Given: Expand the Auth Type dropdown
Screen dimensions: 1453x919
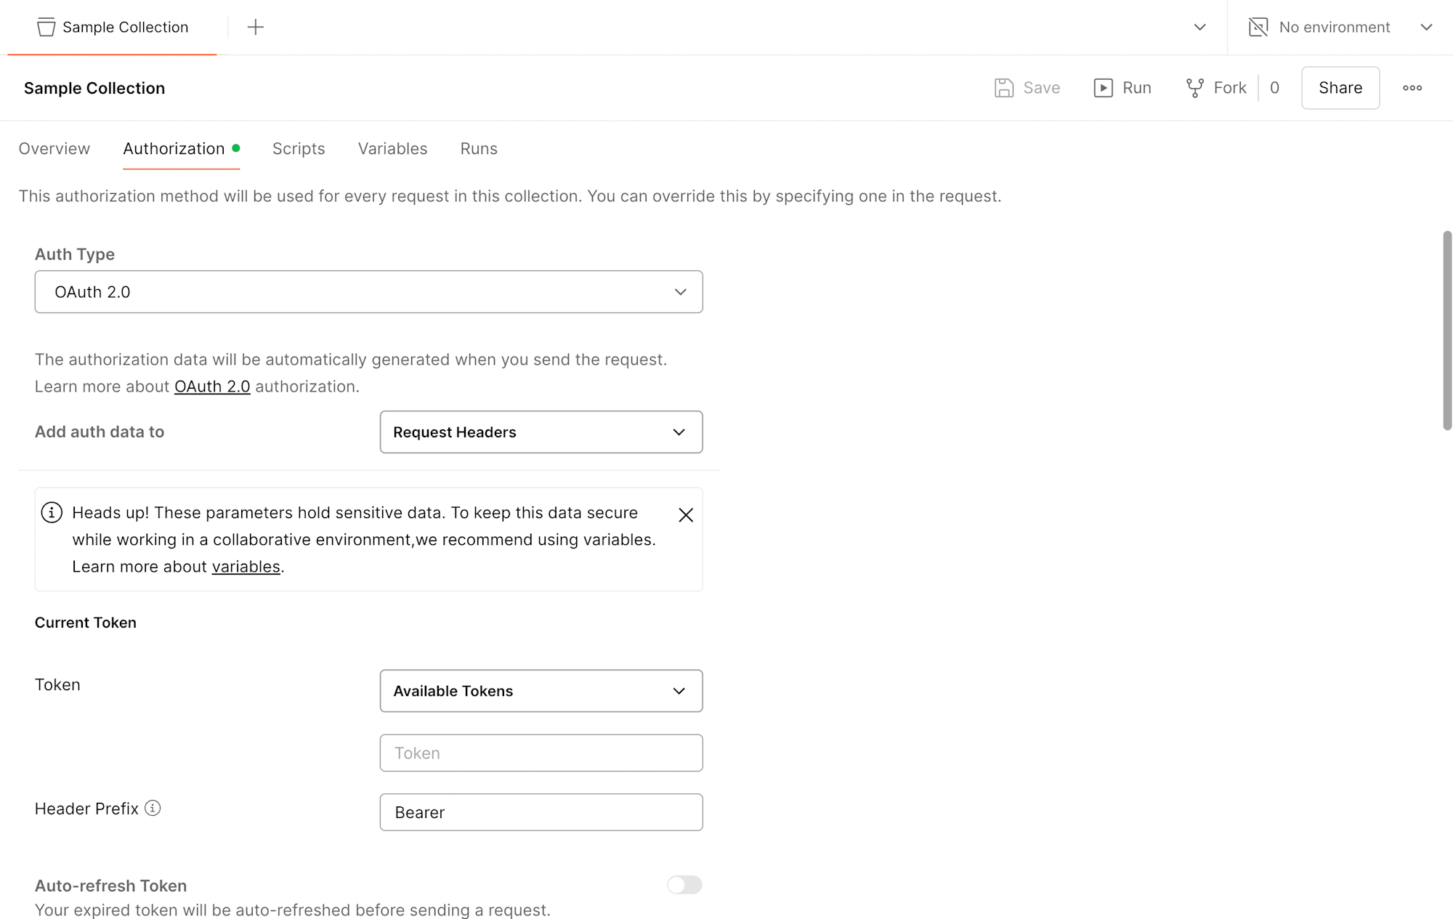Looking at the screenshot, I should [367, 291].
